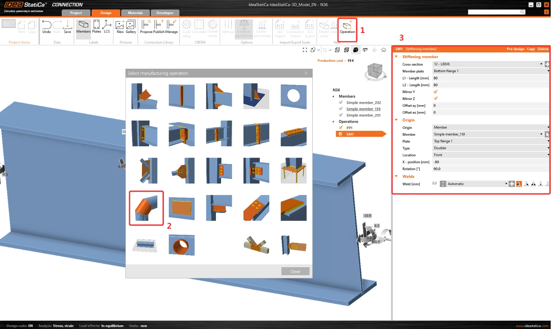The height and width of the screenshot is (329, 551).
Task: Uncheck the Mirror Z checkbox
Action: (x=436, y=99)
